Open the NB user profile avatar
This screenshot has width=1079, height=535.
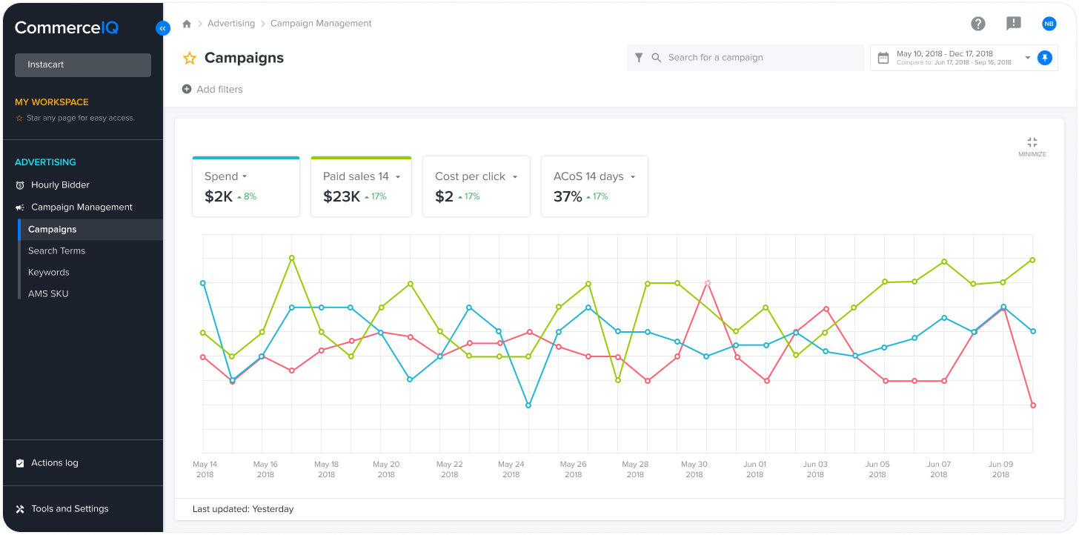point(1049,24)
